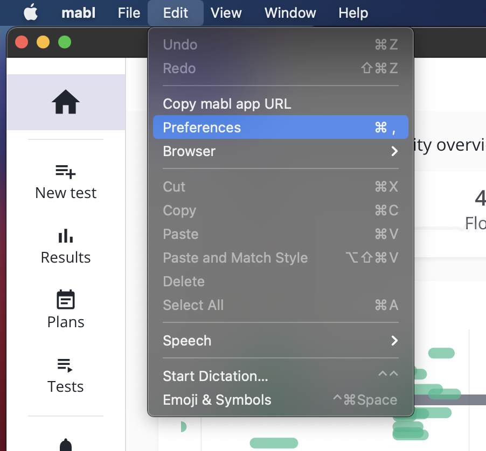Go to the Home dashboard icon
Screen dimensions: 486x451
(66, 102)
